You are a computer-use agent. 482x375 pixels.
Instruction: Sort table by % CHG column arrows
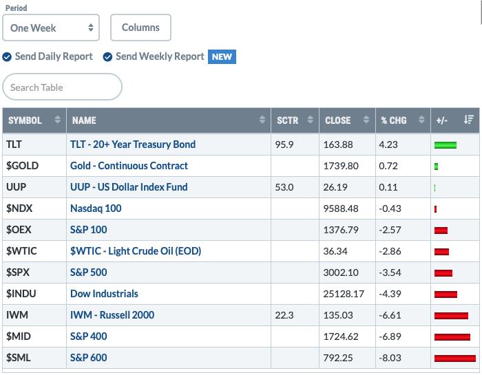point(421,120)
